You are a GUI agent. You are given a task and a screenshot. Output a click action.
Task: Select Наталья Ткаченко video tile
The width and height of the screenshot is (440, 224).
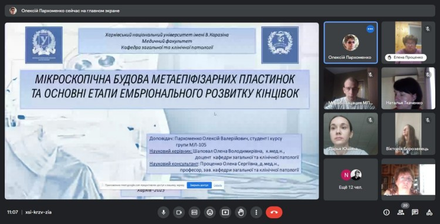(x=408, y=89)
